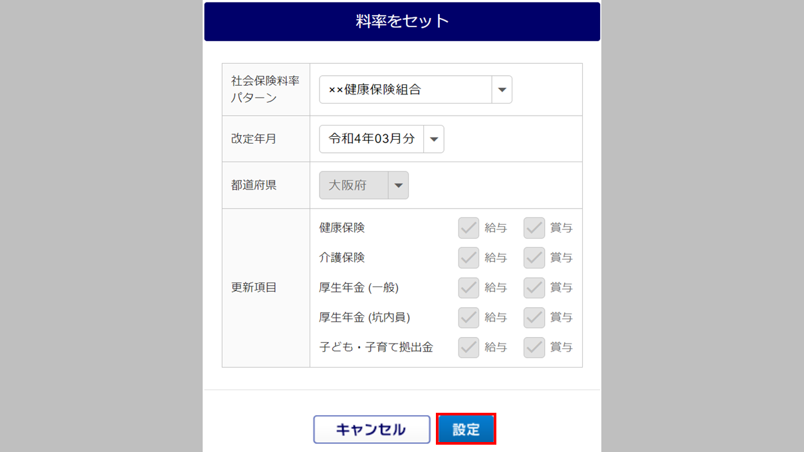This screenshot has height=452, width=804.
Task: Toggle 健康保険 賞与 checkbox
Action: coord(534,228)
